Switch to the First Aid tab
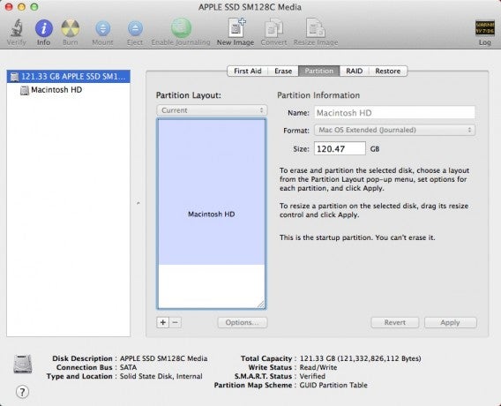The width and height of the screenshot is (501, 406). (x=248, y=71)
